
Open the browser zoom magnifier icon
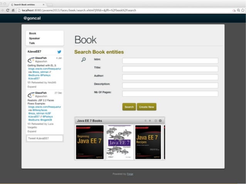pos(238,10)
